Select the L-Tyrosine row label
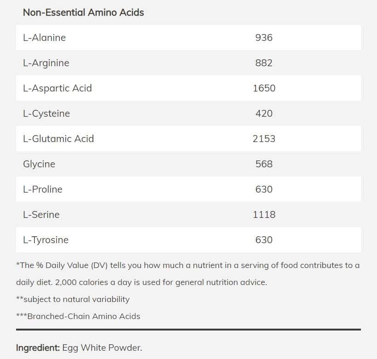377x359 pixels. 46,240
